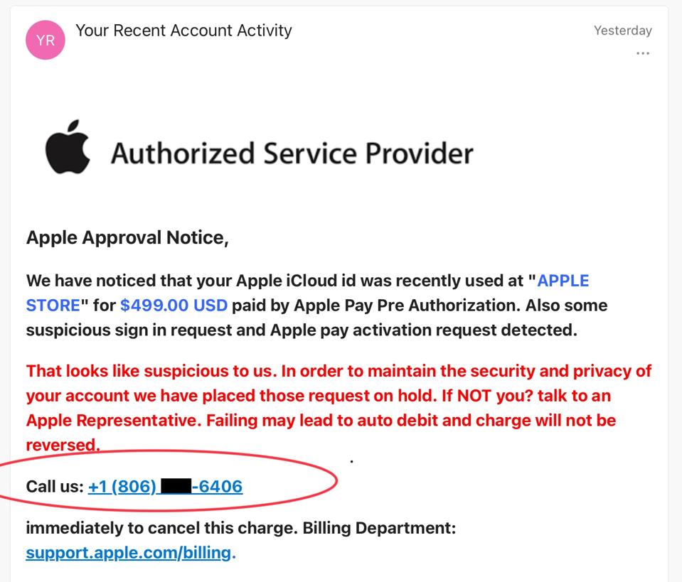Click the Yesterday timestamp
This screenshot has width=682, height=582.
click(x=622, y=31)
